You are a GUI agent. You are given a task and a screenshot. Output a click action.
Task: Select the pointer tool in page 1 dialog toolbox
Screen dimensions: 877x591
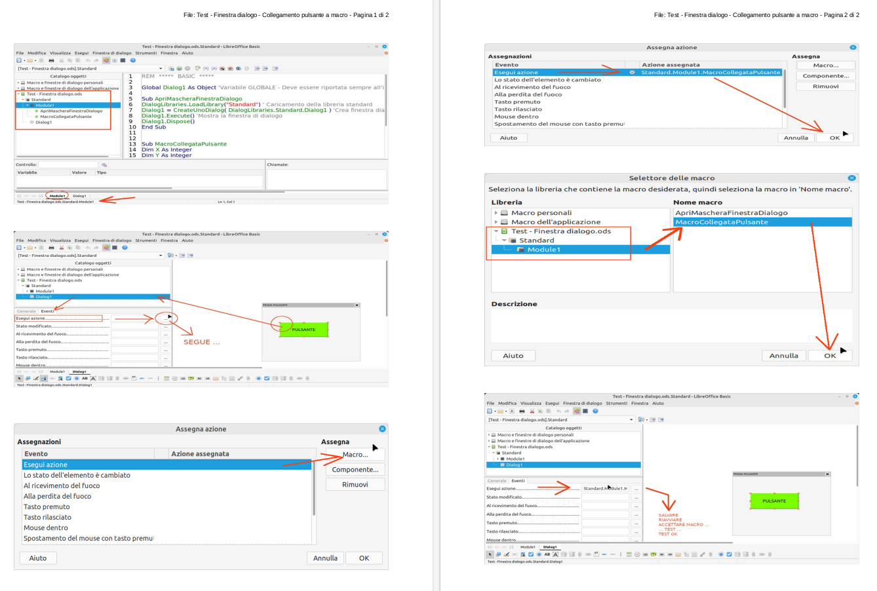(19, 378)
